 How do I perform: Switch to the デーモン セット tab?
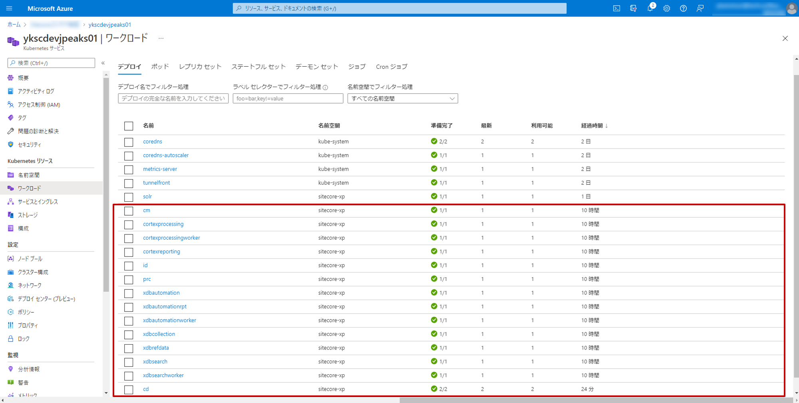click(x=317, y=67)
